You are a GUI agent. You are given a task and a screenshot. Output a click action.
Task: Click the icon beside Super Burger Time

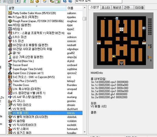[10, 69]
